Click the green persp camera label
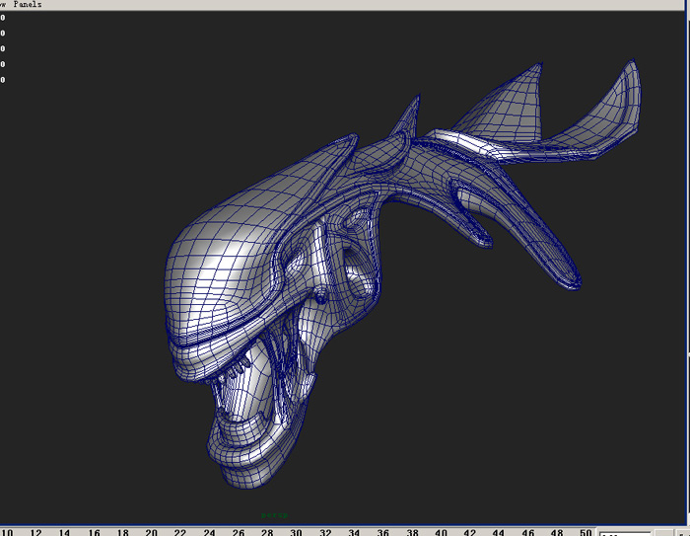 click(275, 515)
